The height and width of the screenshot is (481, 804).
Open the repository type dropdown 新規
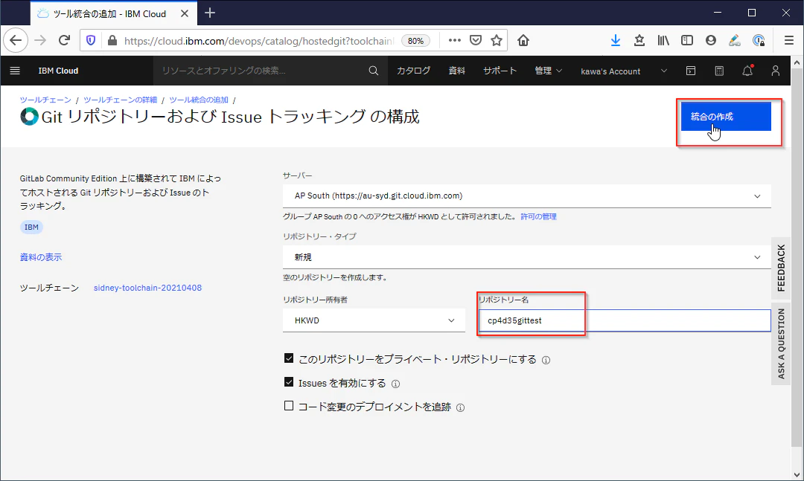526,257
